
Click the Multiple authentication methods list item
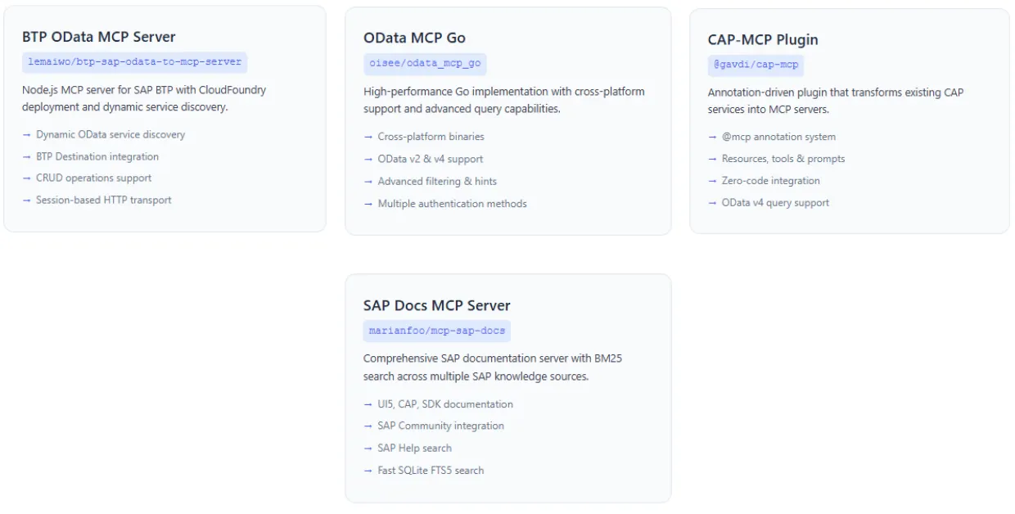tap(453, 203)
